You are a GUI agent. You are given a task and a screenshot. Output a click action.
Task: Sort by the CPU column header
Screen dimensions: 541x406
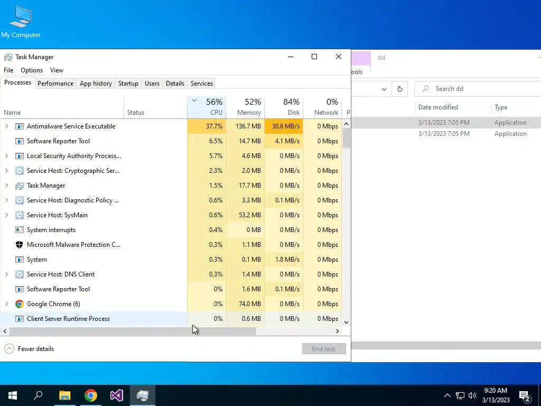(207, 107)
